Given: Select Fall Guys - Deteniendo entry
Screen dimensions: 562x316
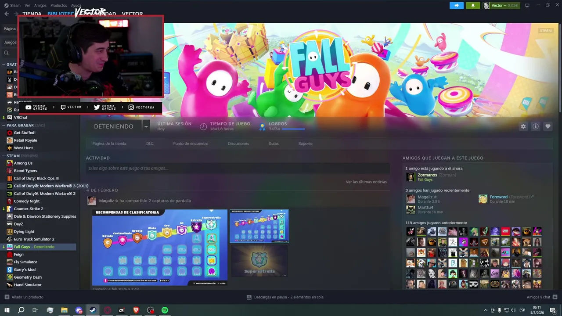Looking at the screenshot, I should (39, 247).
